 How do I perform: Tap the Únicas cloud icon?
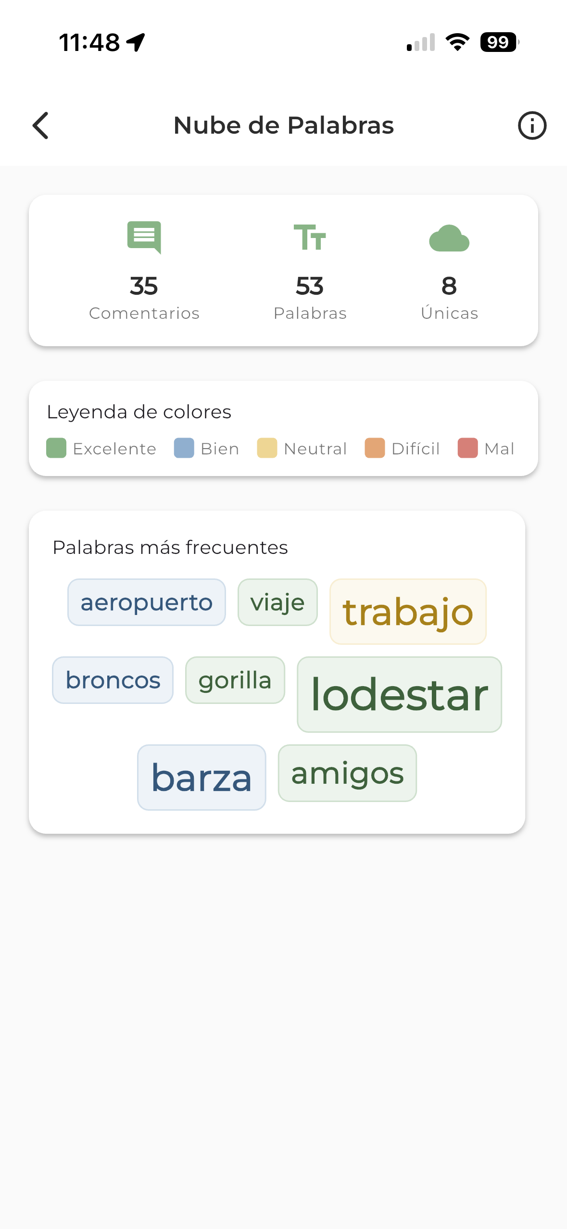click(449, 238)
